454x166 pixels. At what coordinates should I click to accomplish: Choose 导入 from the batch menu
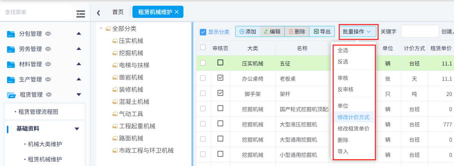[x=354, y=151]
